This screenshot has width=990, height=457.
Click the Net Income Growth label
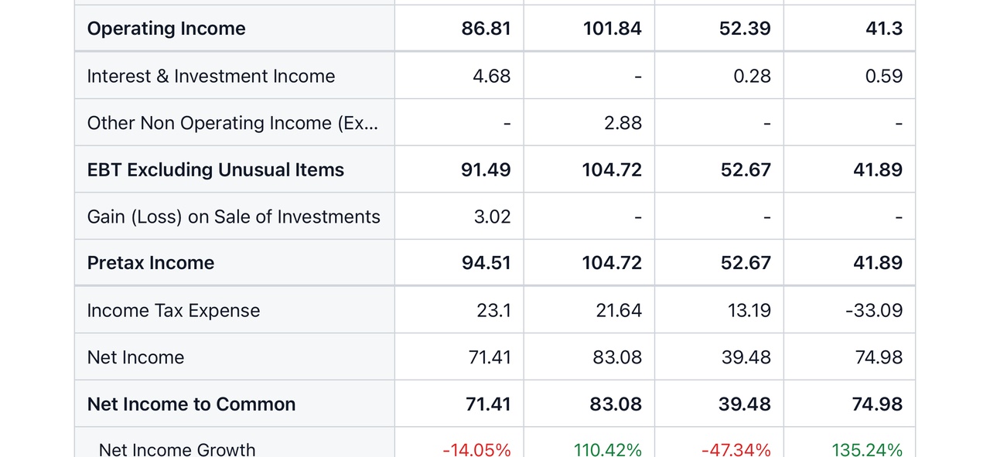177,448
